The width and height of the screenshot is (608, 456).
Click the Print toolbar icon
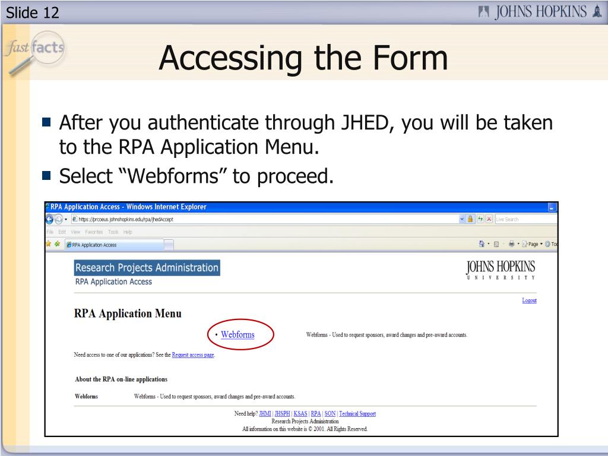point(511,244)
